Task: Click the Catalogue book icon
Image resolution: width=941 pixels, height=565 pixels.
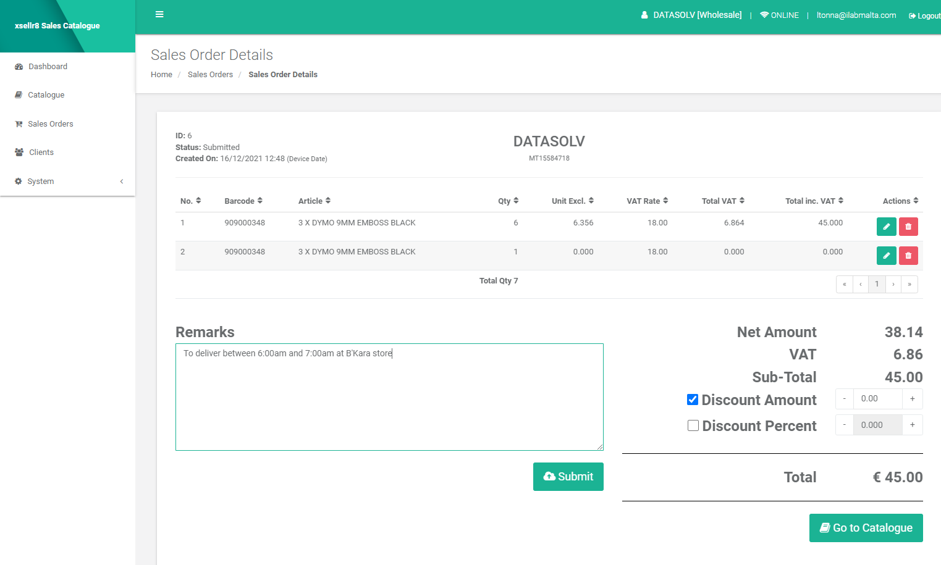Action: point(19,94)
